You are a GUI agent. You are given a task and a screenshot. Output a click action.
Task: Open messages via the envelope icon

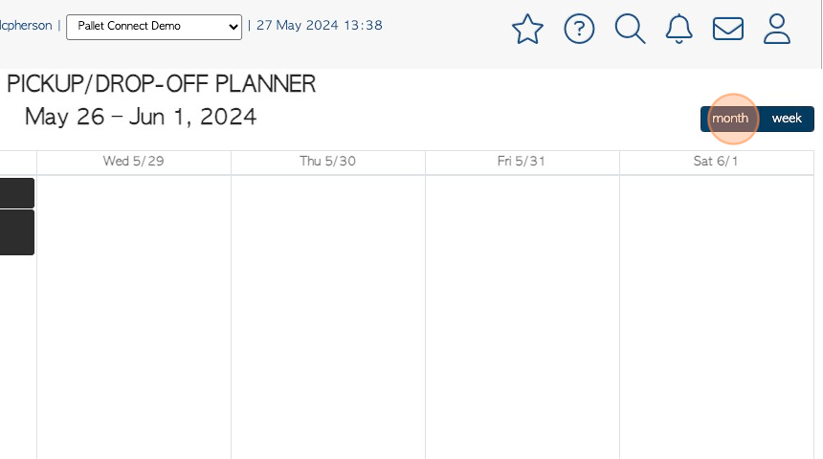pyautogui.click(x=728, y=29)
